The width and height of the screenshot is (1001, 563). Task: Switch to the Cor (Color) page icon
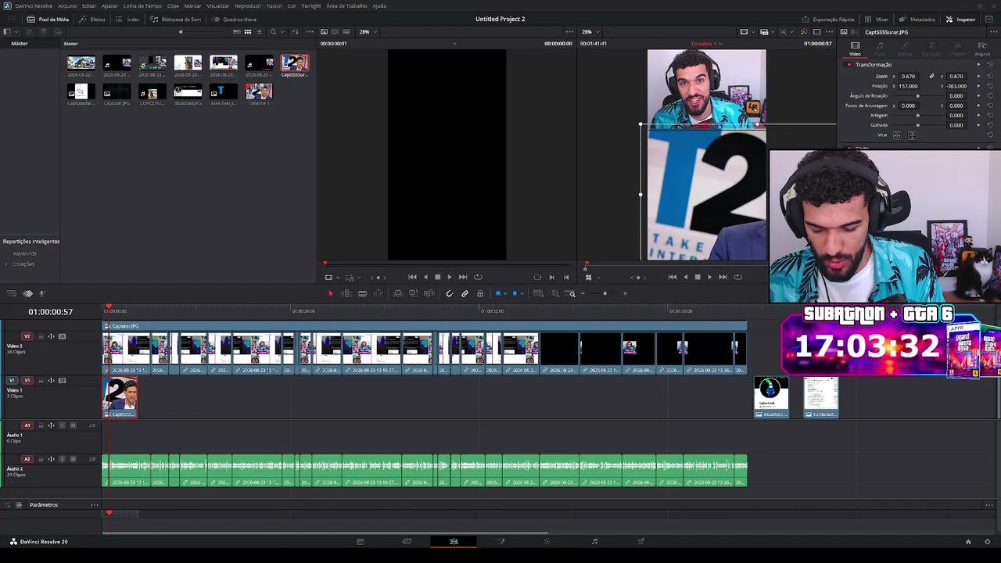(x=547, y=541)
